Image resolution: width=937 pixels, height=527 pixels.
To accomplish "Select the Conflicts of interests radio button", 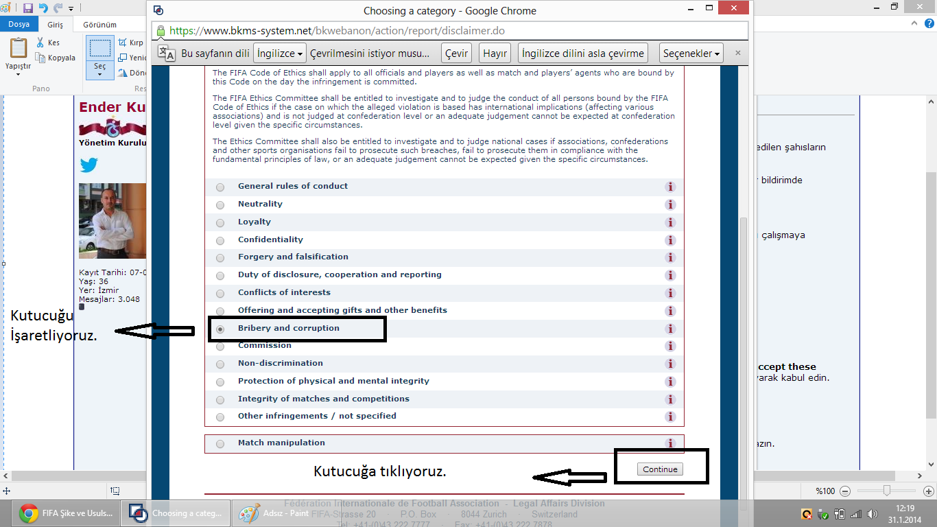I will coord(220,294).
